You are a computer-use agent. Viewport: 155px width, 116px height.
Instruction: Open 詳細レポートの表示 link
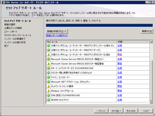pyautogui.click(x=57, y=35)
